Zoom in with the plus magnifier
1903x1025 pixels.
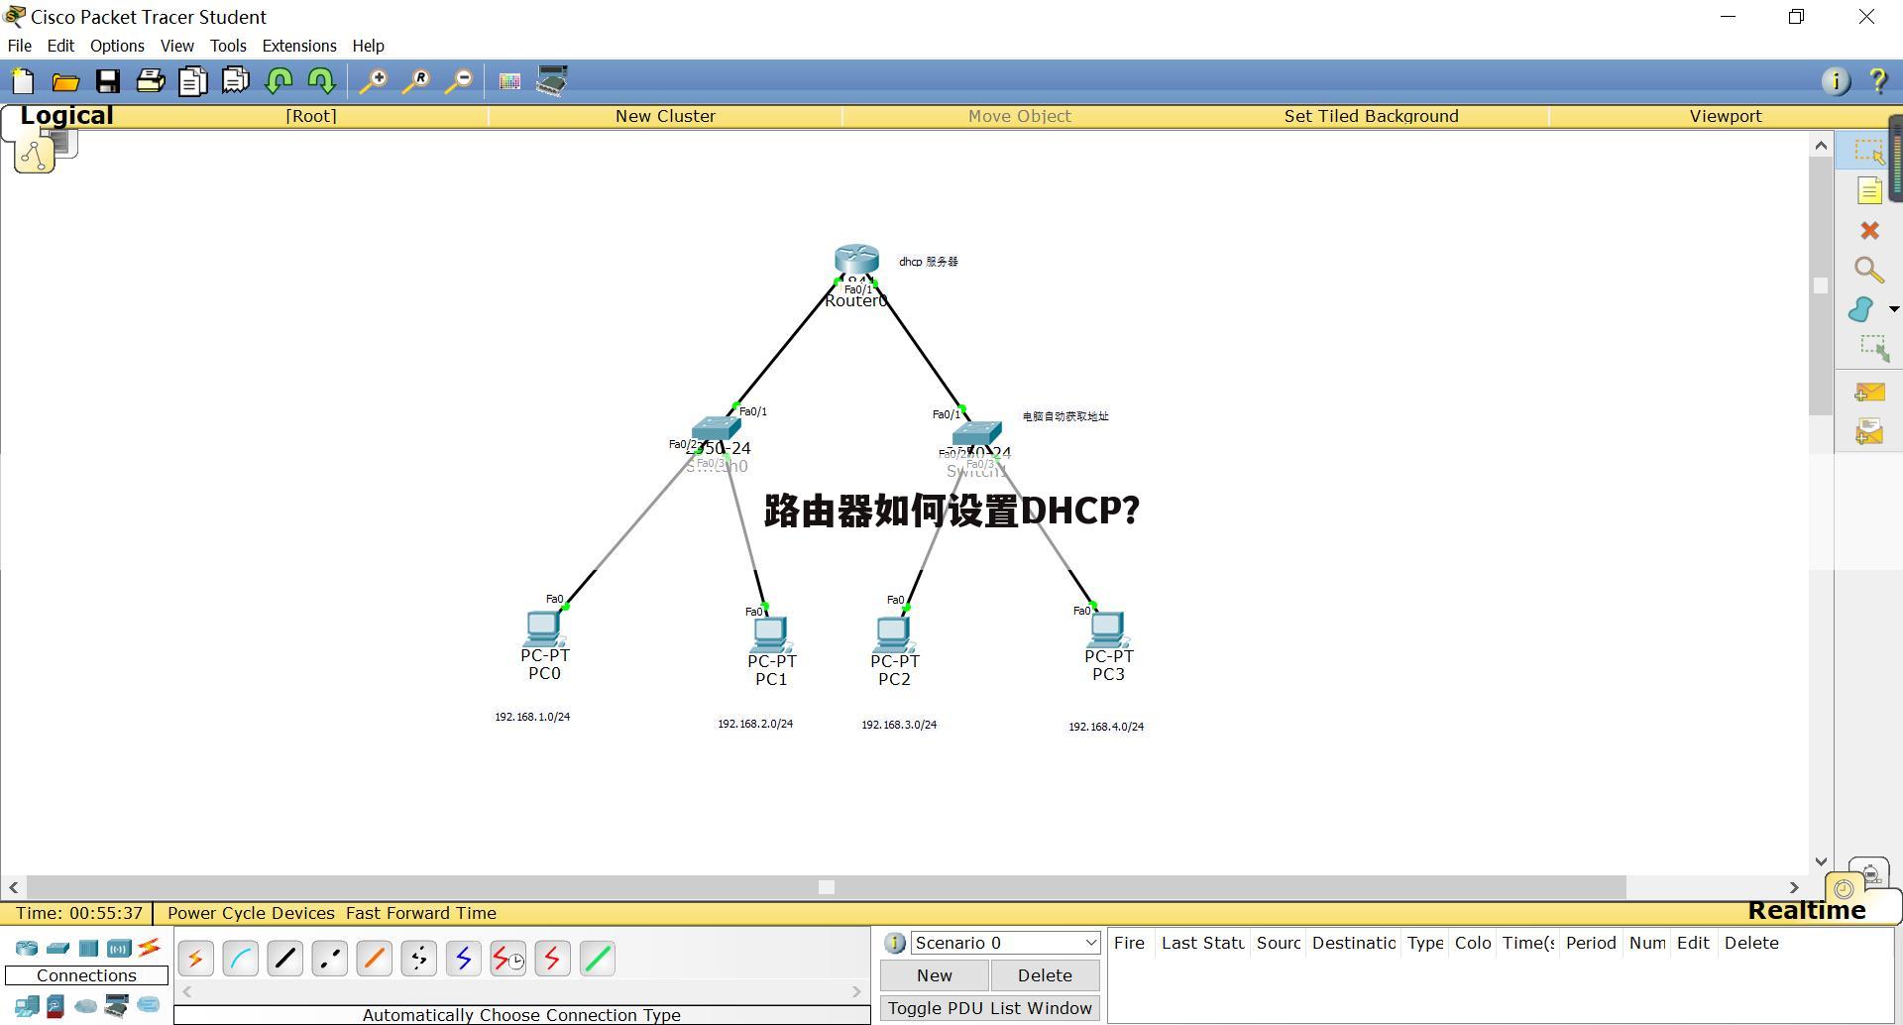pos(373,81)
